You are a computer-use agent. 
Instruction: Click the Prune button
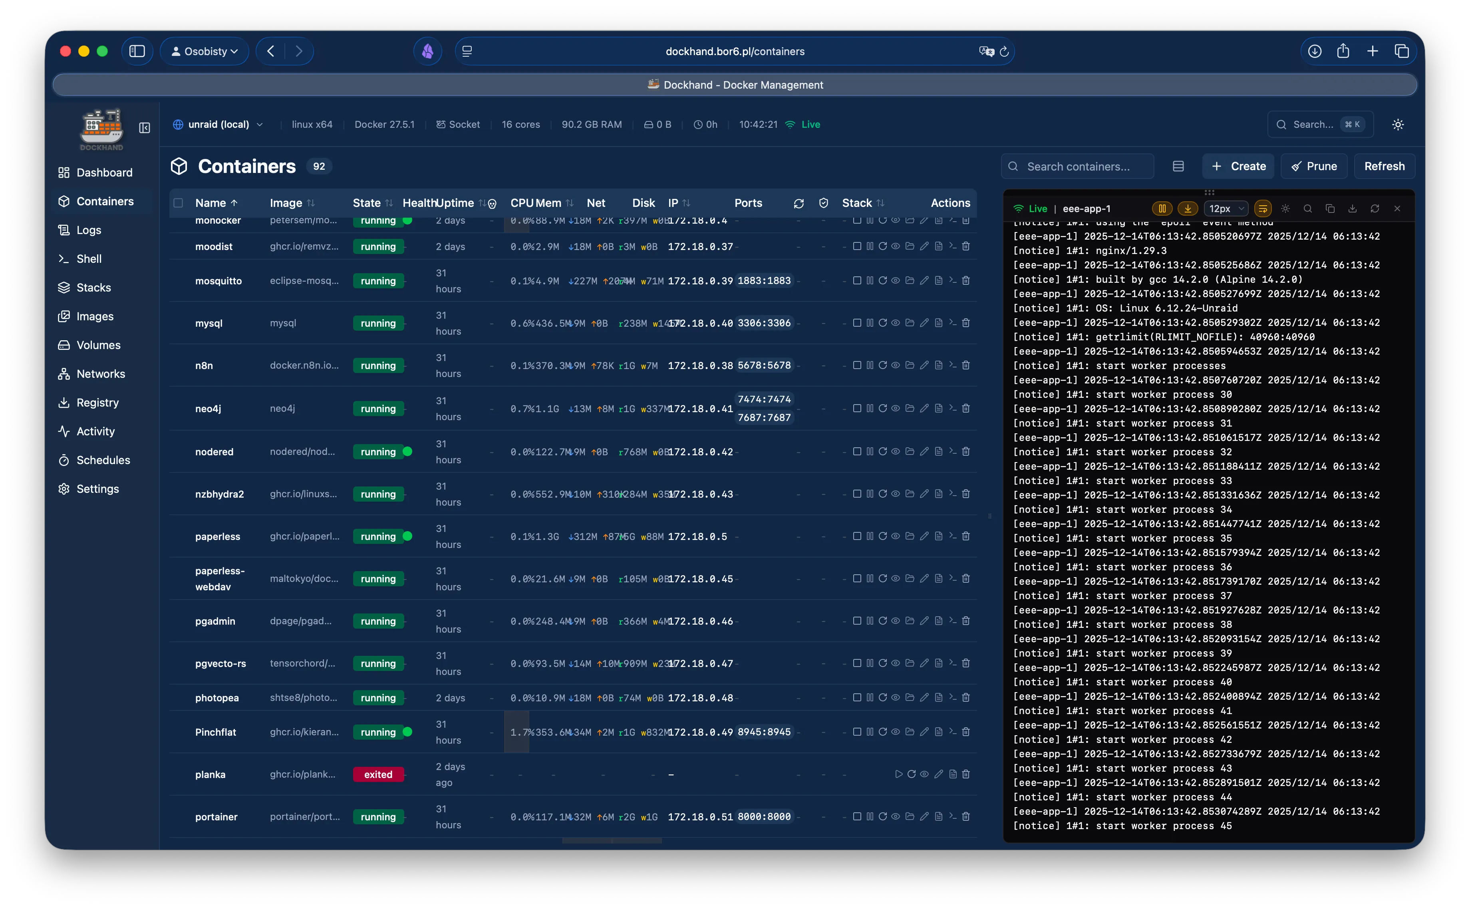click(x=1314, y=167)
